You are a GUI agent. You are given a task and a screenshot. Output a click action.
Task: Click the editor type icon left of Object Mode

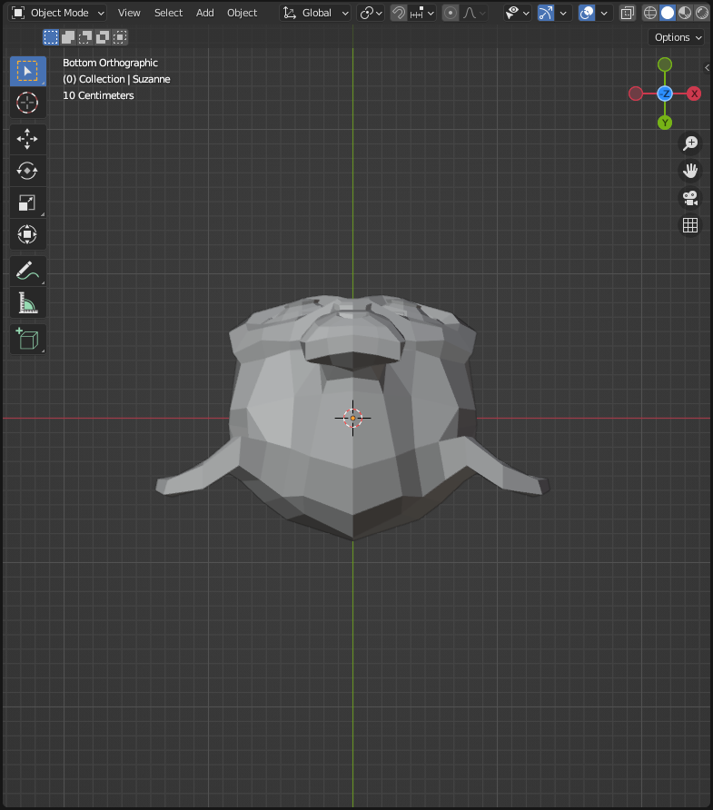pos(18,13)
